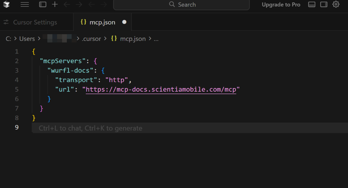
Task: Click the C: breadcrumb segment
Action: [9, 39]
